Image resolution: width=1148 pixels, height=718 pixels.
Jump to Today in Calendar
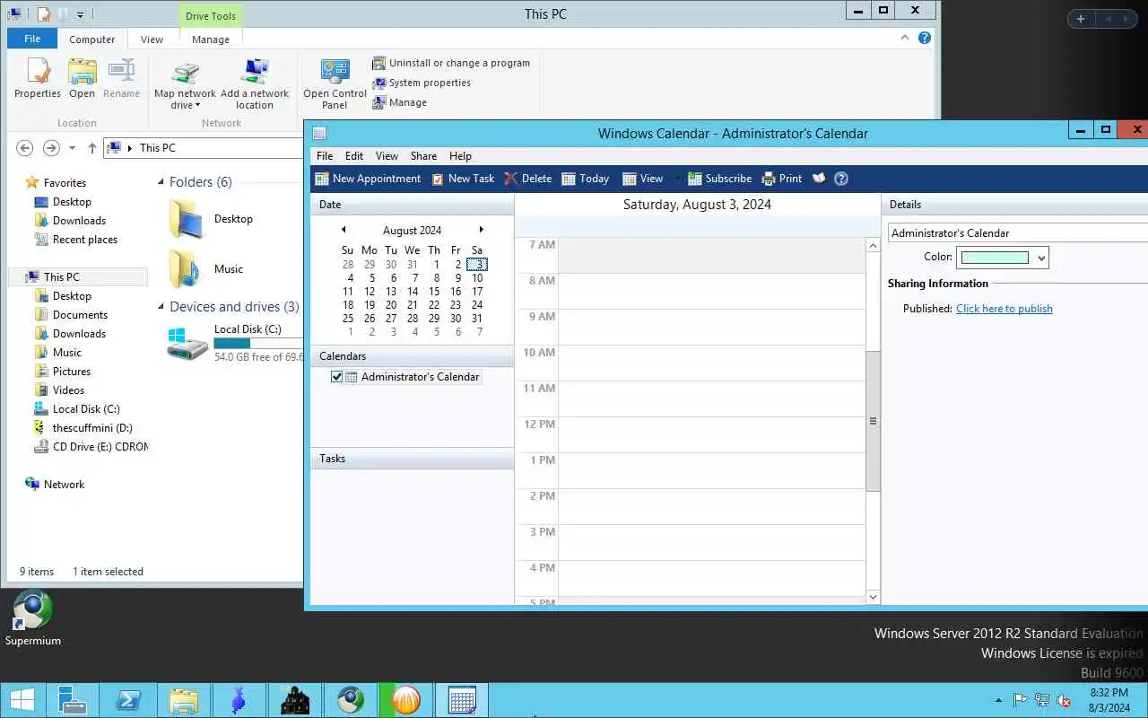point(586,179)
